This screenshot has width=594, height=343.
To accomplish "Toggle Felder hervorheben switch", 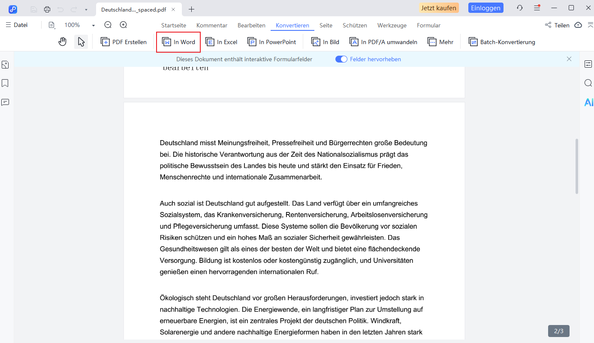I will [x=341, y=59].
